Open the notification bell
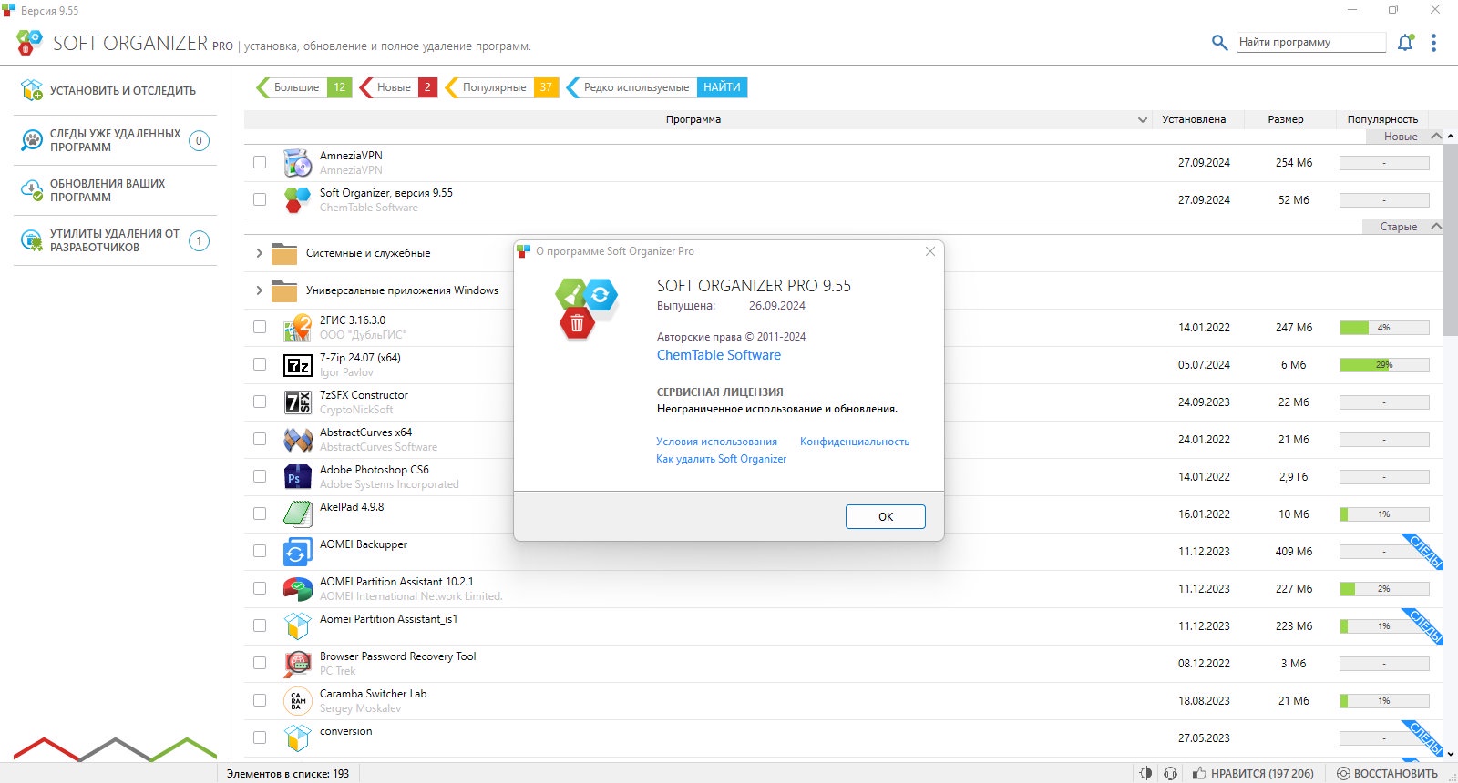The height and width of the screenshot is (783, 1458). [1406, 42]
